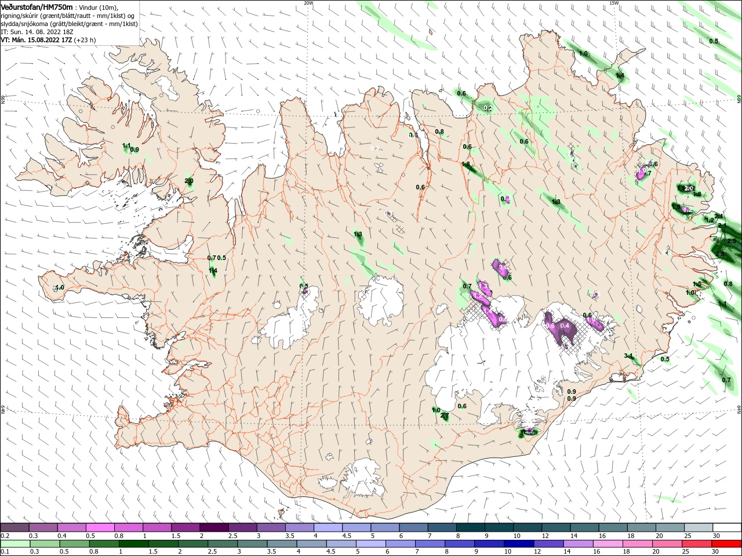
Task: Click the 'IT: Sun. 14. 08. 2022 18Z' line
Action: [x=36, y=32]
